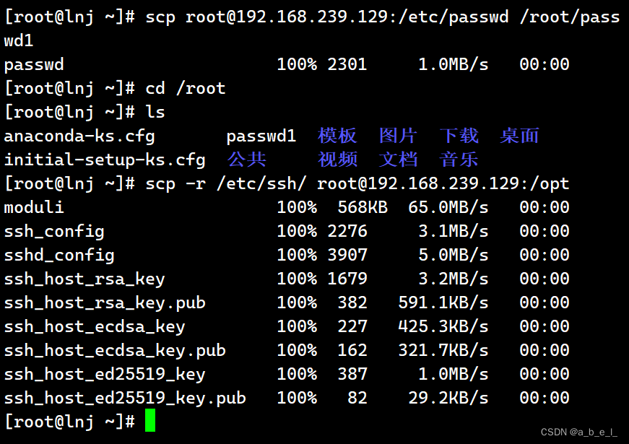This screenshot has height=444, width=629.
Task: Click 'ssh_host_ecdsa_key' line without .pub
Action: (x=95, y=326)
